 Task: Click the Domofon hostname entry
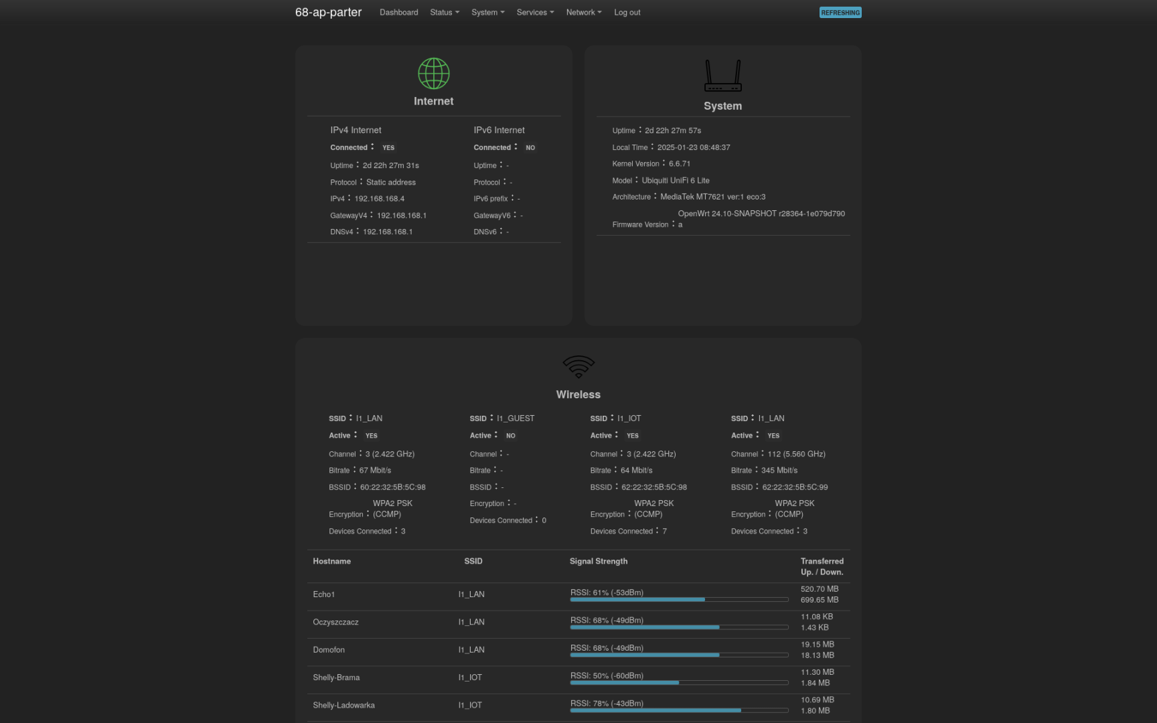[329, 650]
